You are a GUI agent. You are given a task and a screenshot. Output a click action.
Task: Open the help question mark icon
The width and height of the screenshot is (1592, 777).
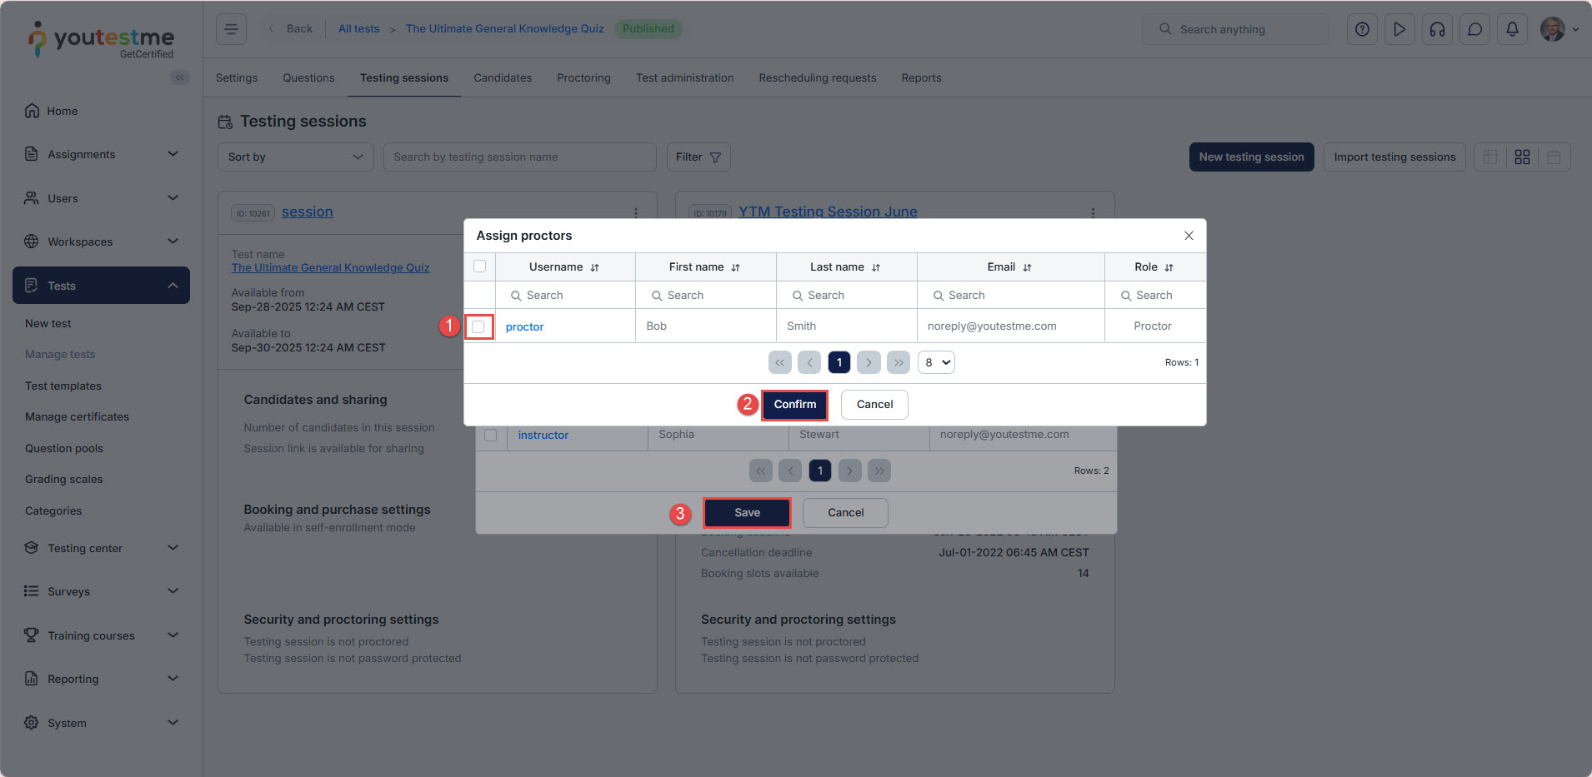click(x=1362, y=29)
